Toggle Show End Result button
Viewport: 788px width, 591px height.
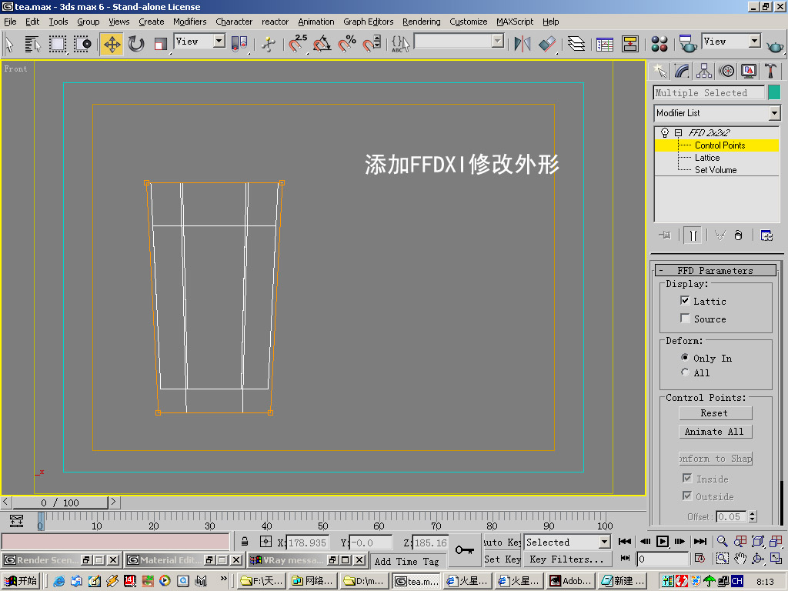[x=693, y=235]
